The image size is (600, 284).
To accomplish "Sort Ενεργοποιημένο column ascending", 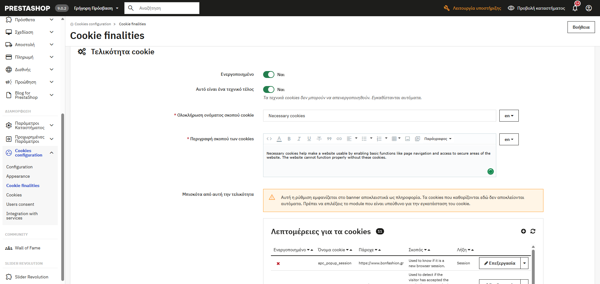I will pos(312,250).
